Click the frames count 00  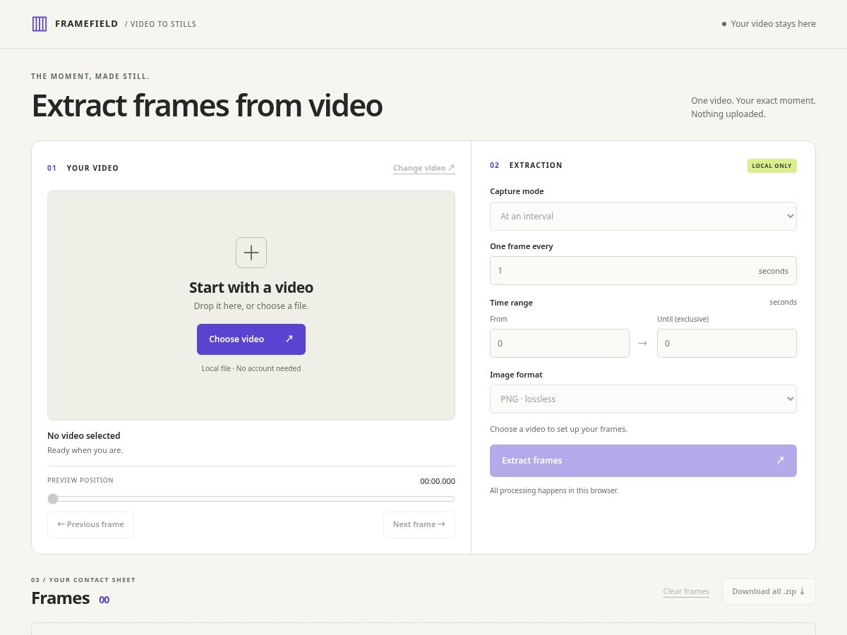[104, 600]
